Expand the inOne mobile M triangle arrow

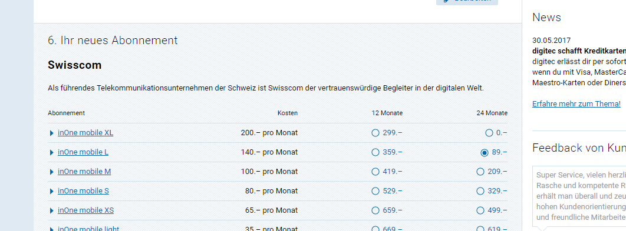coord(51,172)
